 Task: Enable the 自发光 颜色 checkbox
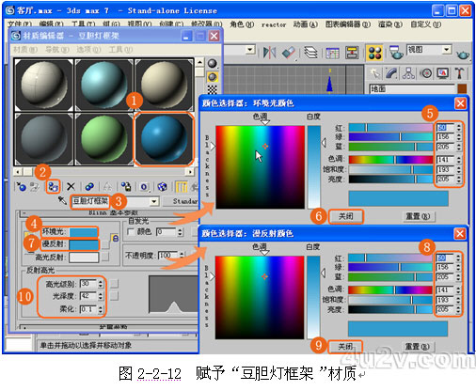tap(131, 232)
